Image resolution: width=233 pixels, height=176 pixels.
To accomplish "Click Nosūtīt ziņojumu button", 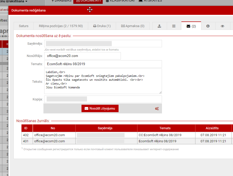I will (x=100, y=108).
